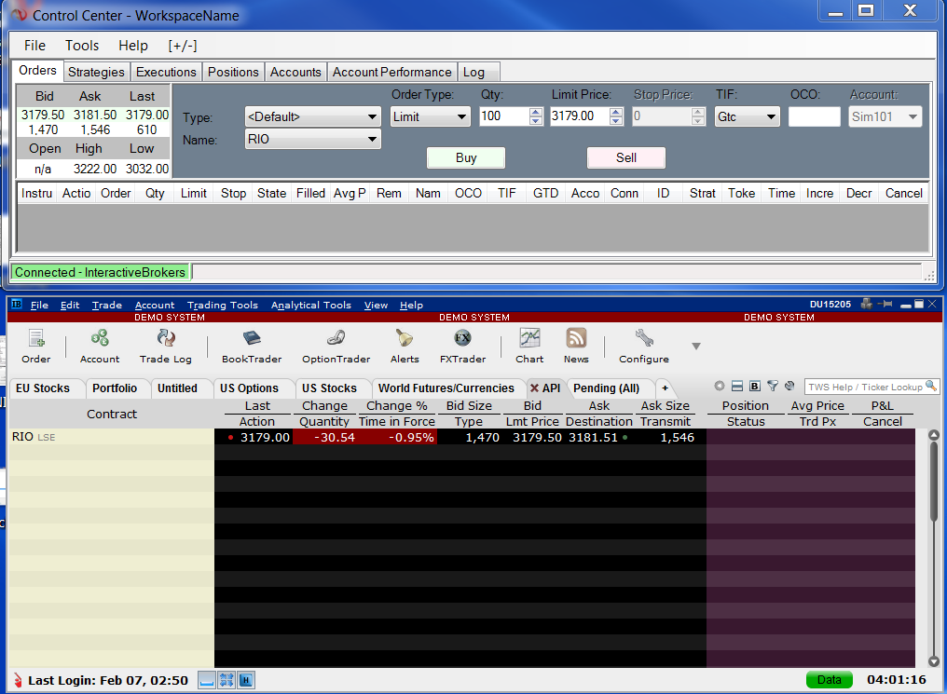Open Configure wrench icon
The image size is (947, 694).
click(x=644, y=346)
